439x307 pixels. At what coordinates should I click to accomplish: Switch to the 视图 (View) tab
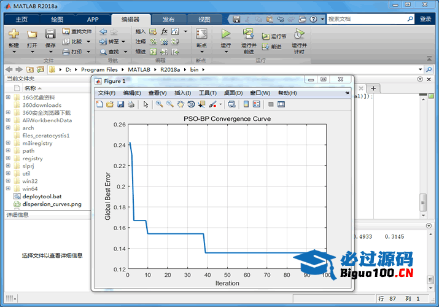click(x=204, y=19)
